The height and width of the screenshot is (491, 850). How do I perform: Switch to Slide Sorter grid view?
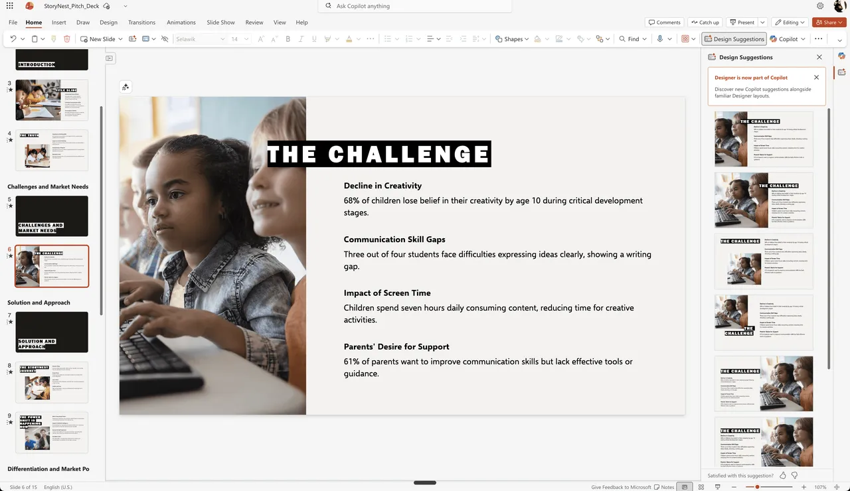point(701,487)
